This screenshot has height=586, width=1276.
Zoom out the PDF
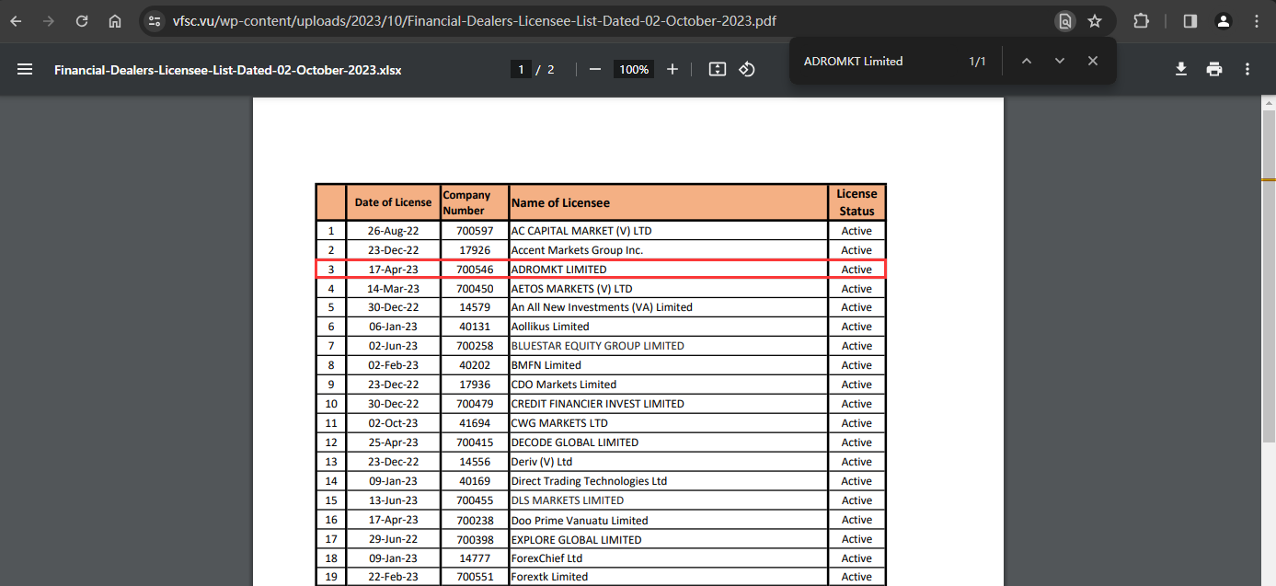(x=595, y=69)
